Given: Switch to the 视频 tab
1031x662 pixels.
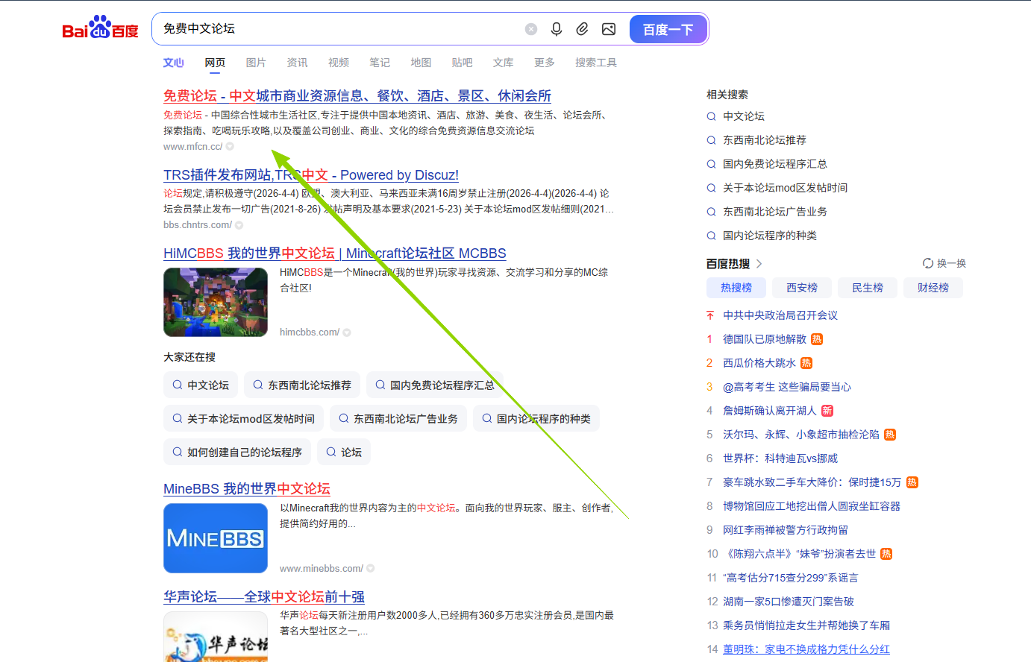Looking at the screenshot, I should coord(339,63).
